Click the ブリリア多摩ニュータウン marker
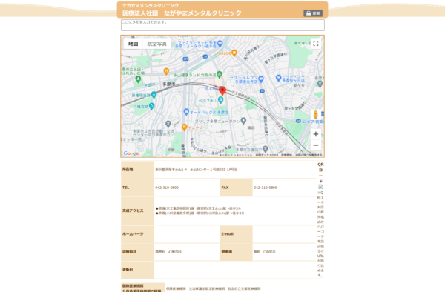Screen dimensions: 445x292 pos(243,121)
